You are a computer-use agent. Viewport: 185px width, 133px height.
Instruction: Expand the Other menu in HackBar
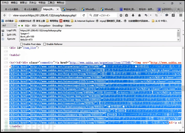pyautogui.click(x=68, y=26)
